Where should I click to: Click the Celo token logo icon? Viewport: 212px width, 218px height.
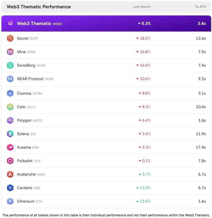point(10,107)
